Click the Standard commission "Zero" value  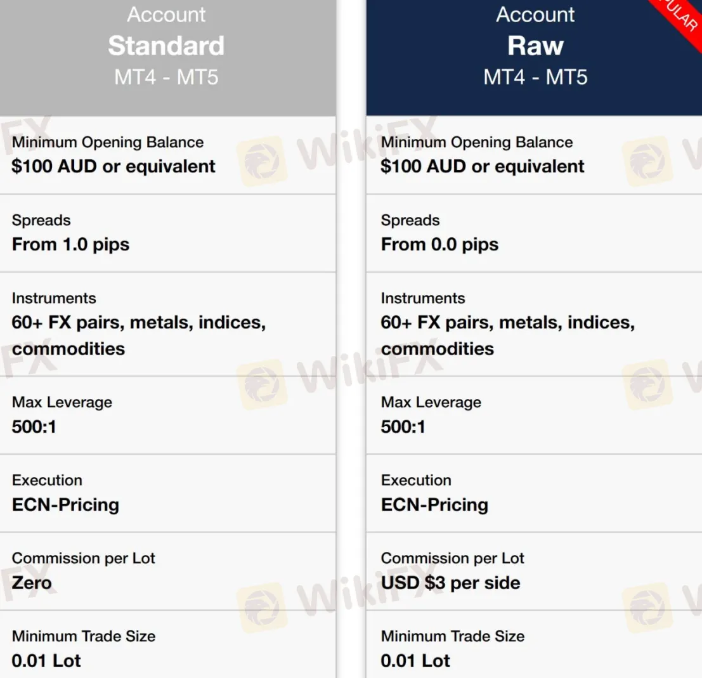pos(31,583)
